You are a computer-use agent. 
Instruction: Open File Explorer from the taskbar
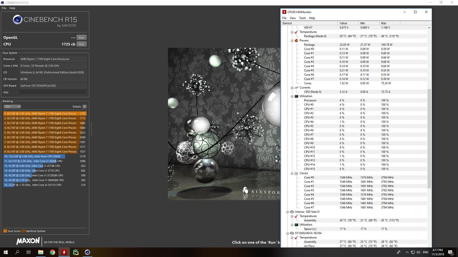tap(41, 252)
